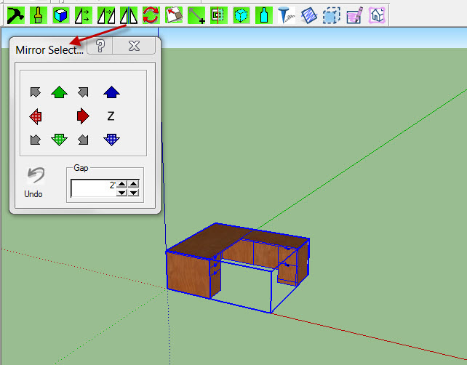Click gray lower-right diagonal arrow
The height and width of the screenshot is (365, 467).
click(83, 140)
